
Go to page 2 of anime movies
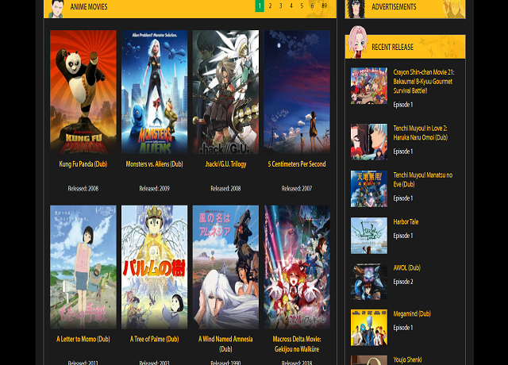270,6
